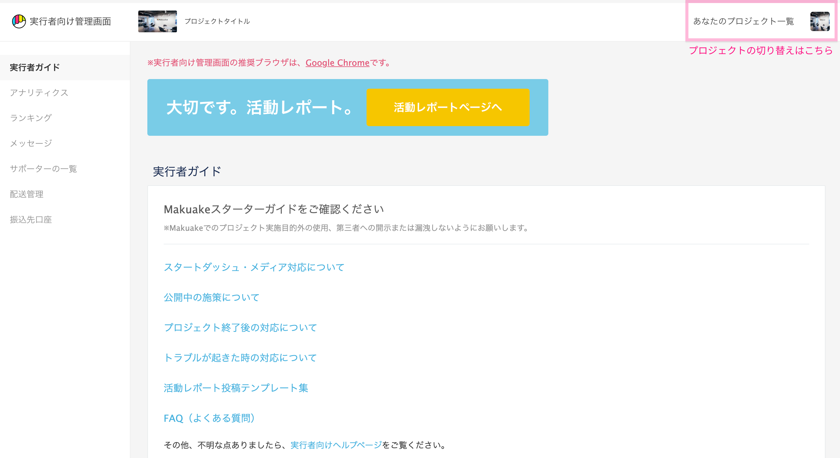This screenshot has height=458, width=840.
Task: Click the project thumbnail next to プロジェクトタイトル
Action: 158,21
